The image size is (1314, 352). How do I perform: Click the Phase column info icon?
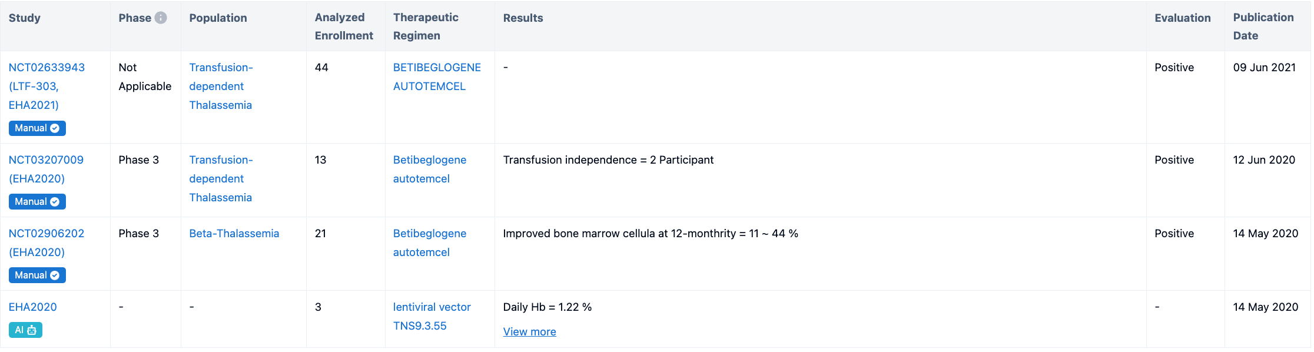click(x=161, y=18)
